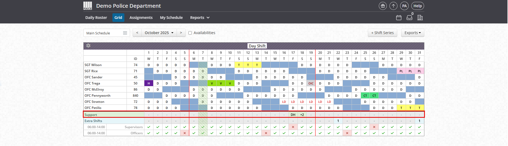Enable the Availabilities checkbox
508x146 pixels.
tap(190, 33)
